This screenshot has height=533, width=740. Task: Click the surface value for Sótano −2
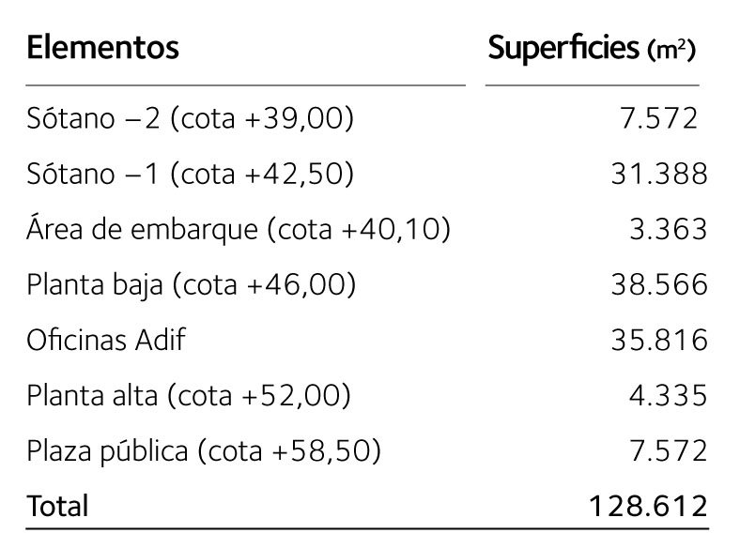[662, 119]
